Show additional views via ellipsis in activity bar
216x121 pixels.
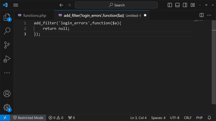7,73
